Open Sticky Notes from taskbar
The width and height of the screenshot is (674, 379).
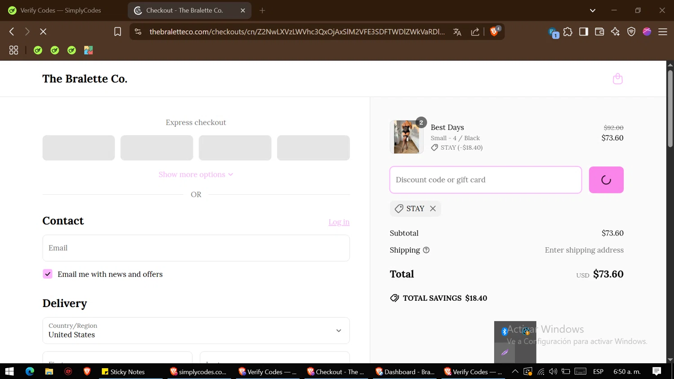(x=130, y=371)
